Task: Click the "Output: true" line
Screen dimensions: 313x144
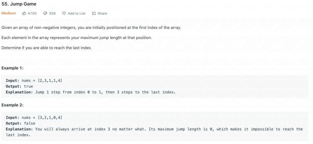Action: click(19, 86)
